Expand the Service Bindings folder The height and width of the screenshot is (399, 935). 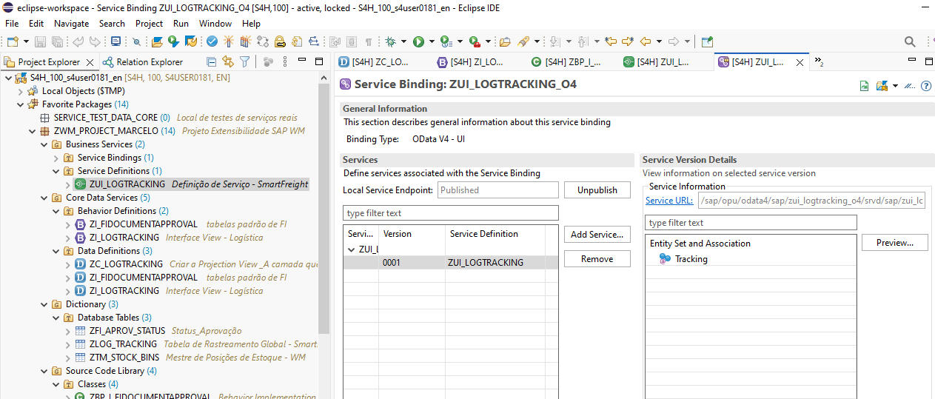tap(56, 158)
